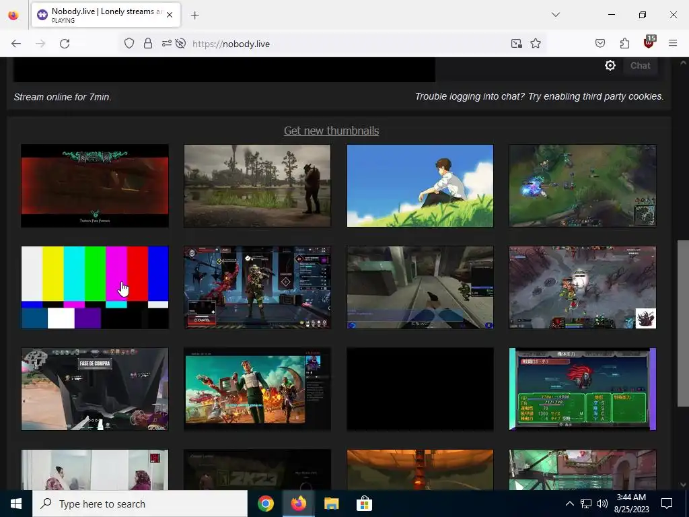Click the uBlock Origin extension icon

coord(649,42)
